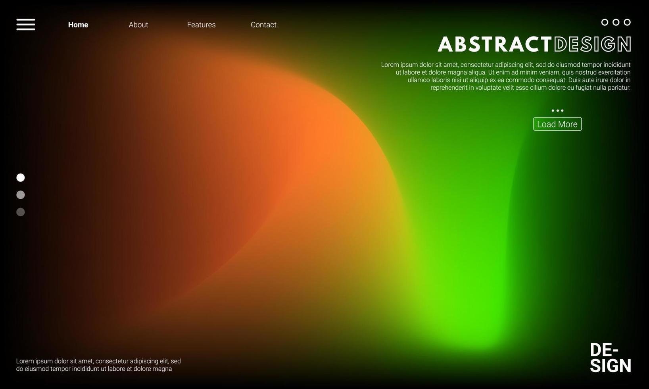Click the last outlined circle at top right
Viewport: 649px width, 389px height.
pyautogui.click(x=627, y=22)
